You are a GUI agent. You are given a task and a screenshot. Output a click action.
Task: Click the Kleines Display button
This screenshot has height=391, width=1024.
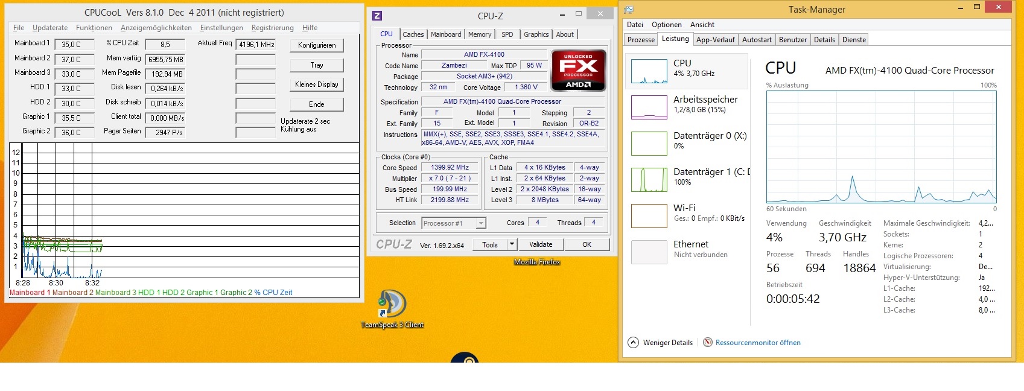[317, 84]
